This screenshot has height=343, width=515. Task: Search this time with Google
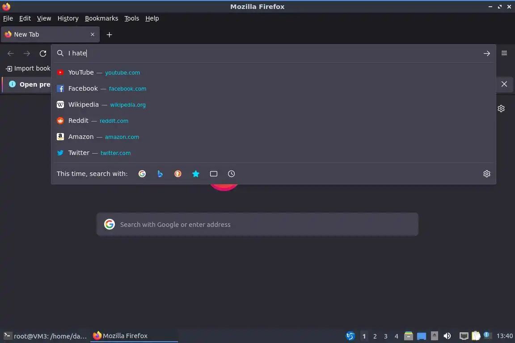tap(142, 174)
